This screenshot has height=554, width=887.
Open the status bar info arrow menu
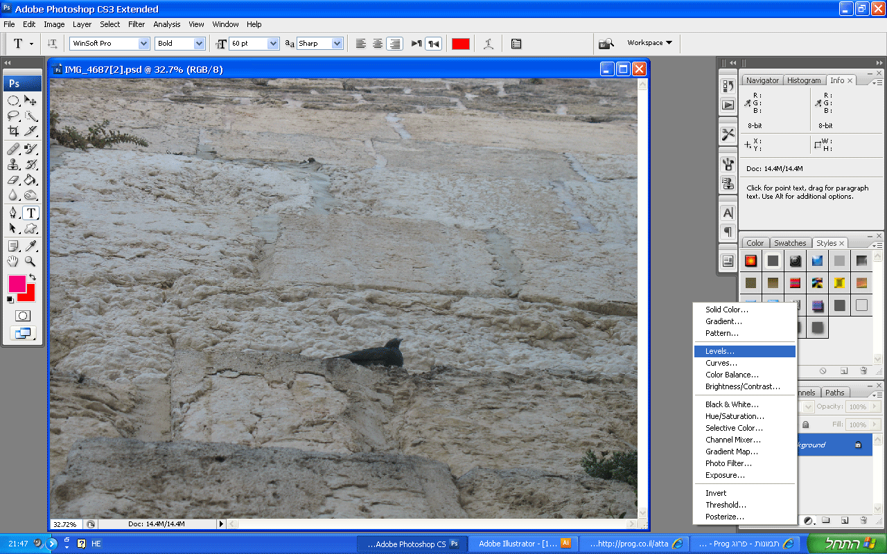(x=222, y=524)
